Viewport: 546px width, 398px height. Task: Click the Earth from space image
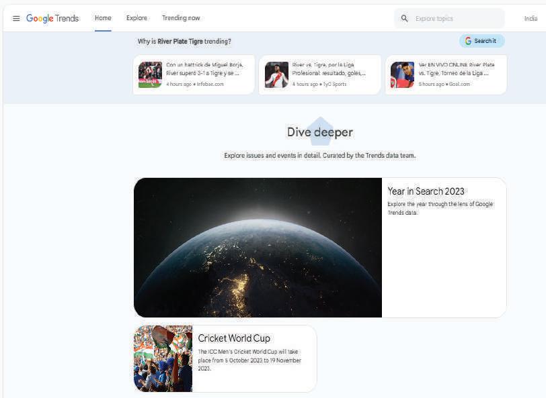point(258,248)
